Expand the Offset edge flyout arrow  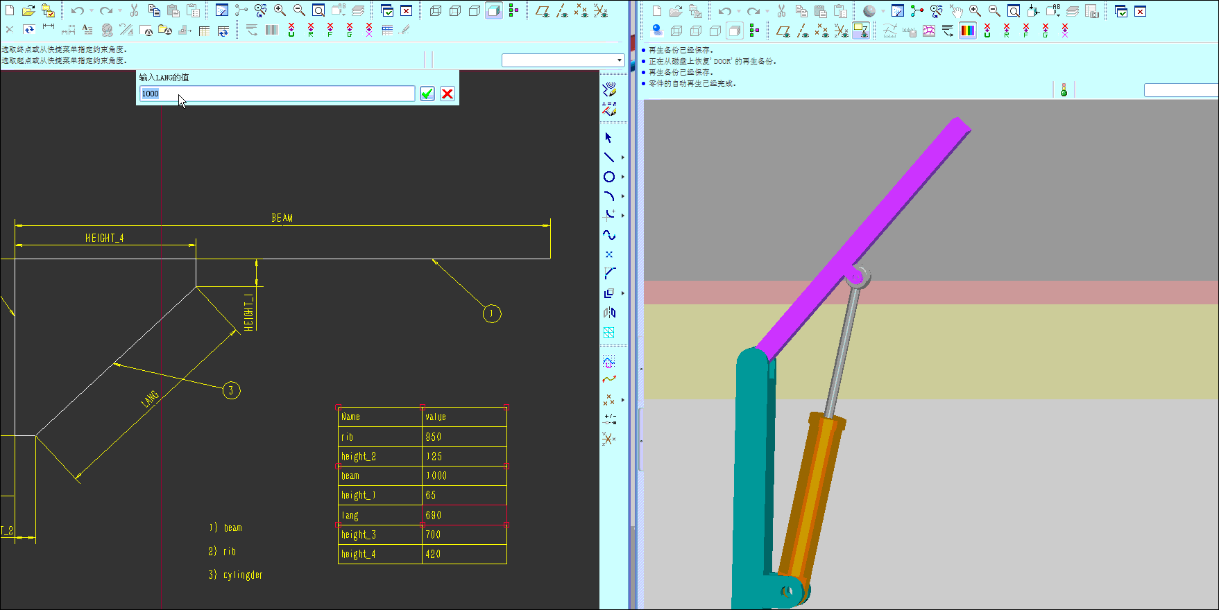[x=623, y=293]
